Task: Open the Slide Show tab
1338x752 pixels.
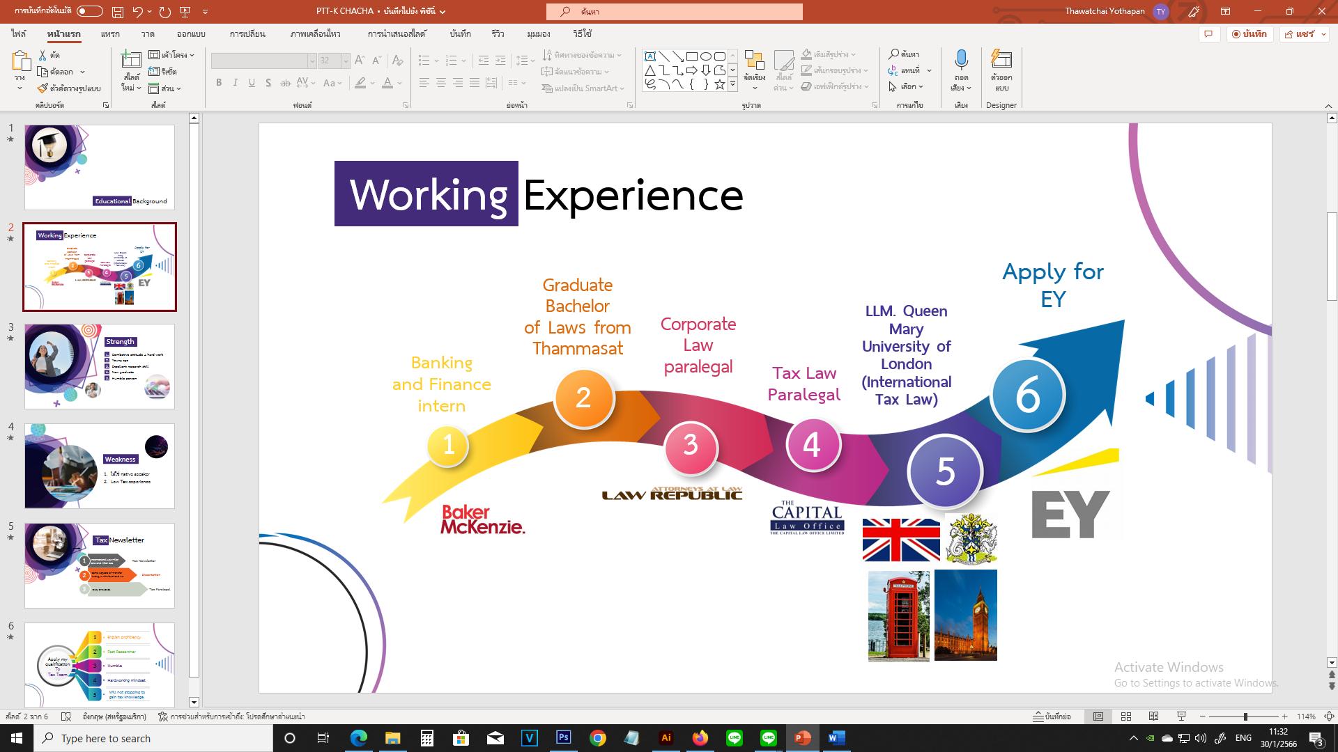Action: [397, 34]
